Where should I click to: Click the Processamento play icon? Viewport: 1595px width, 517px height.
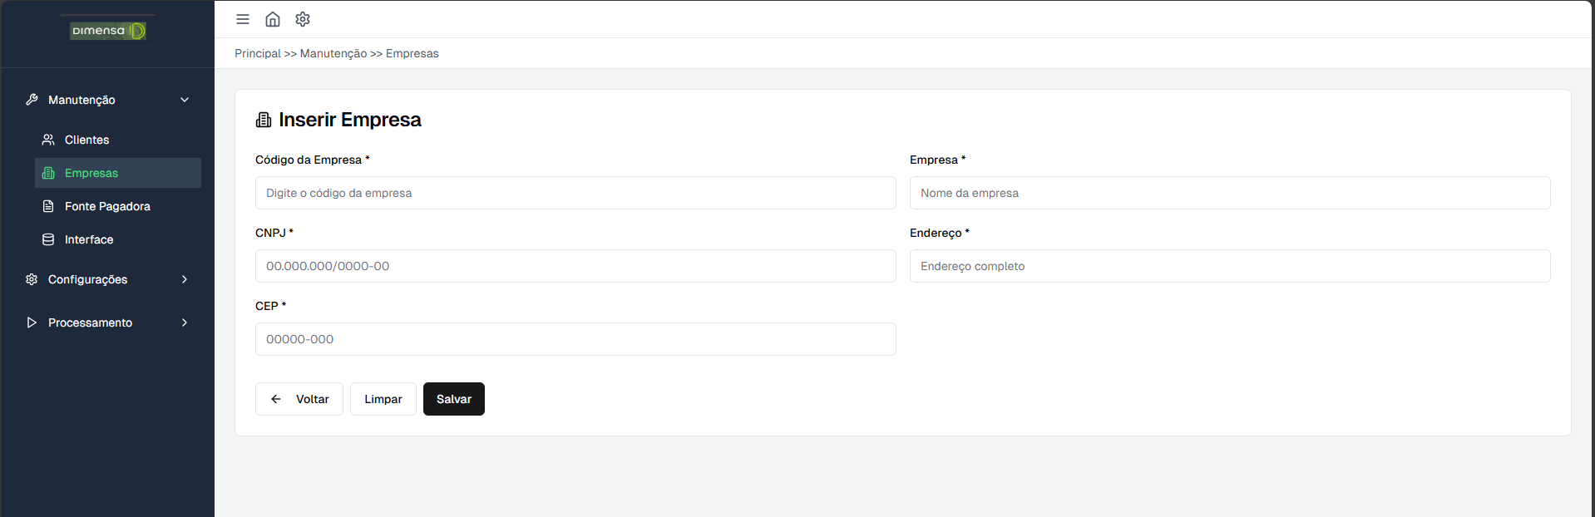(x=32, y=323)
